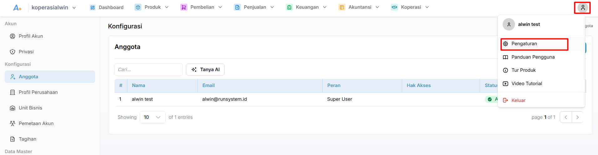The height and width of the screenshot is (155, 598).
Task: Click the Penjualan document icon
Action: [x=237, y=7]
